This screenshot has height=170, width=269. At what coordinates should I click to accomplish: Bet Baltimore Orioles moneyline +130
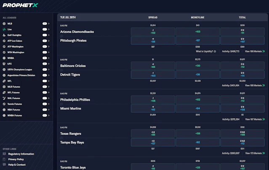tap(197, 66)
